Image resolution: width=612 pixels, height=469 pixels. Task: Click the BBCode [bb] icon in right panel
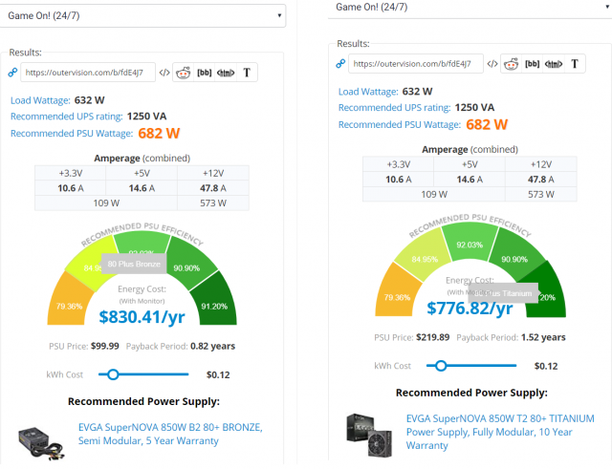(x=531, y=64)
